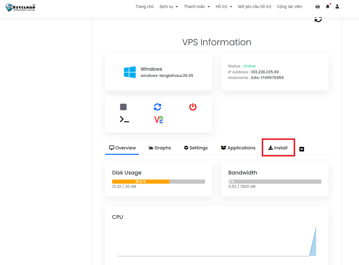Expand more tabs with the black arrow
Viewport: 359px width, 265px height.
click(302, 149)
